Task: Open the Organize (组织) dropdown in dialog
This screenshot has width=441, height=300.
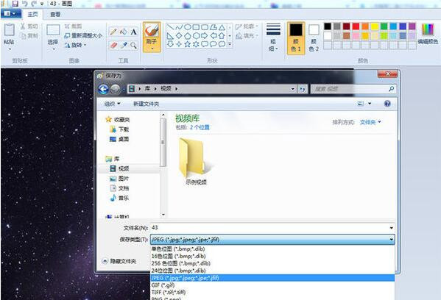Action: click(x=112, y=104)
